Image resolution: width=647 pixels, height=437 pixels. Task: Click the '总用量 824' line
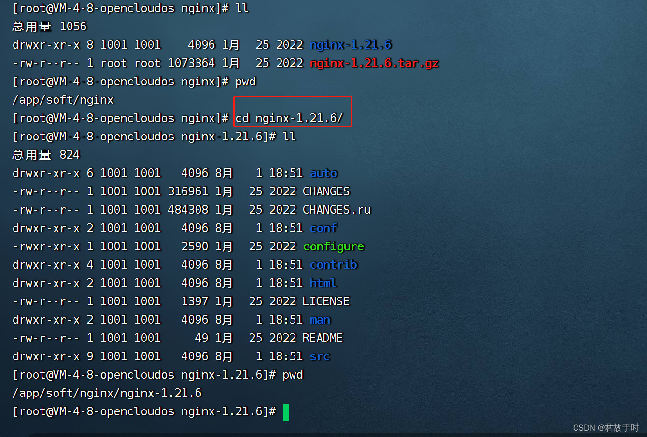[x=46, y=155]
